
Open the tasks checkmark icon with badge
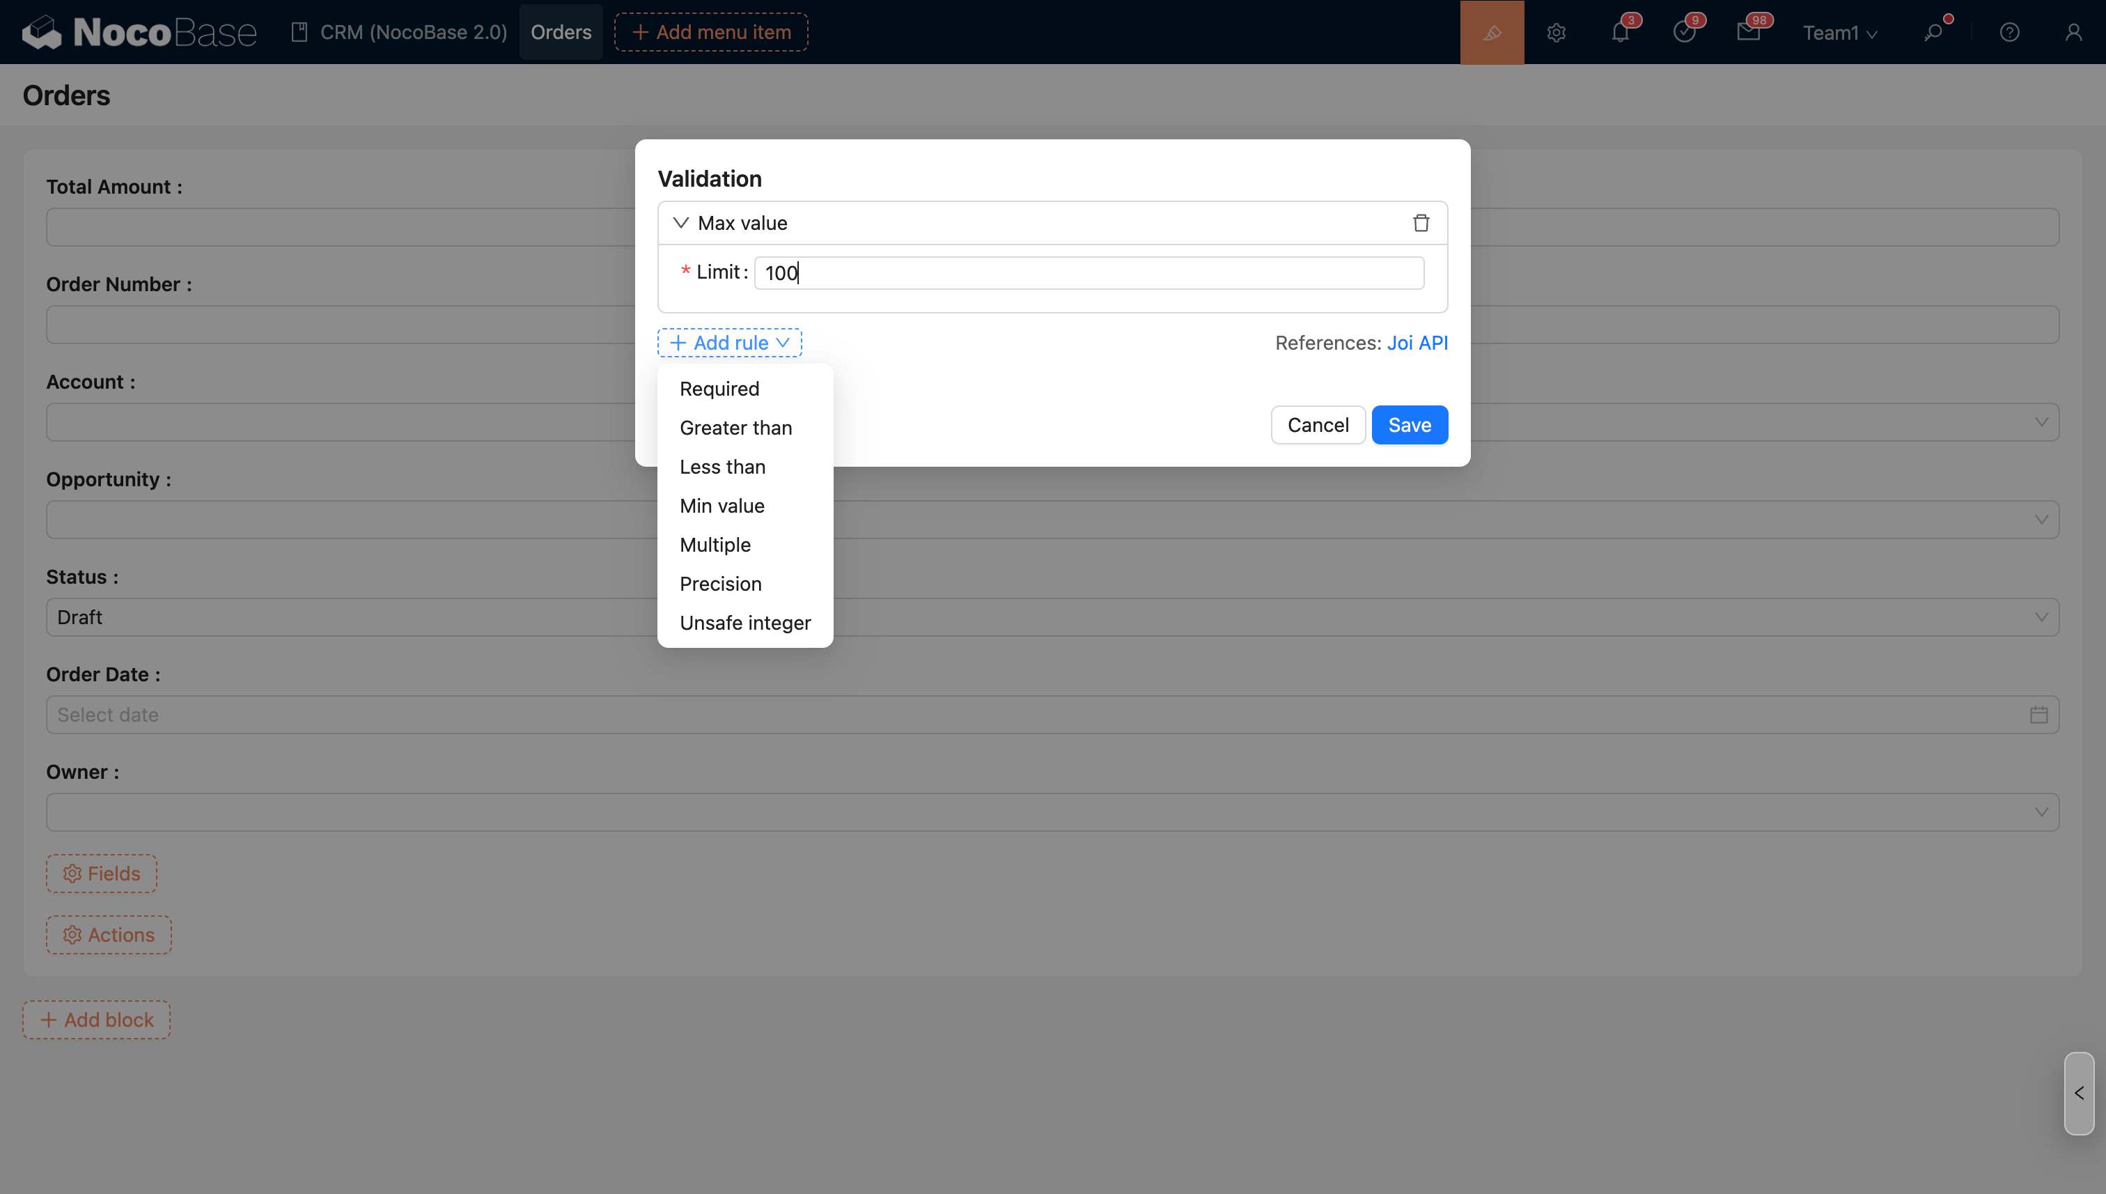(x=1684, y=32)
